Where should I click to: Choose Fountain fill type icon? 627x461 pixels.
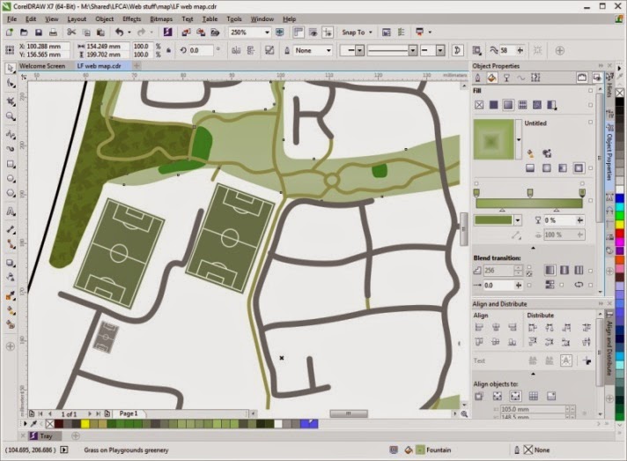(508, 105)
